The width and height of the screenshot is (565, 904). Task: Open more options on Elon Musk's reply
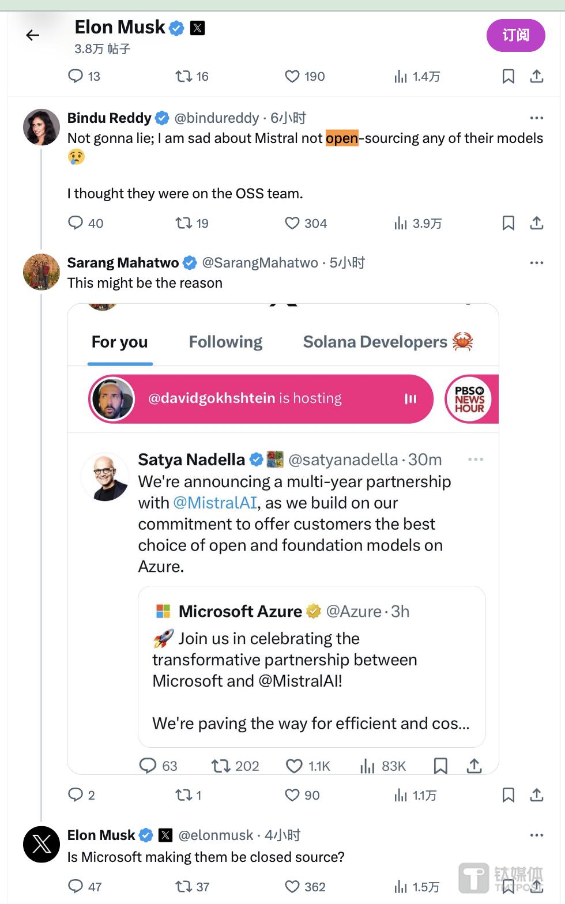tap(536, 835)
